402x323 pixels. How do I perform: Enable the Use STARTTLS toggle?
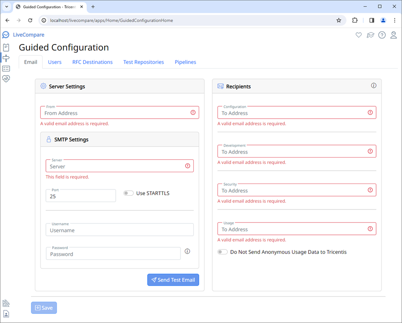coord(128,193)
